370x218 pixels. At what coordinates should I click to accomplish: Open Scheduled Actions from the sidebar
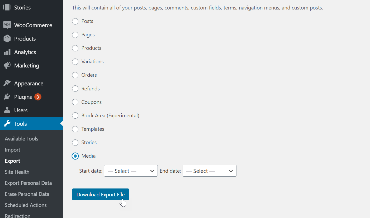[26, 205]
